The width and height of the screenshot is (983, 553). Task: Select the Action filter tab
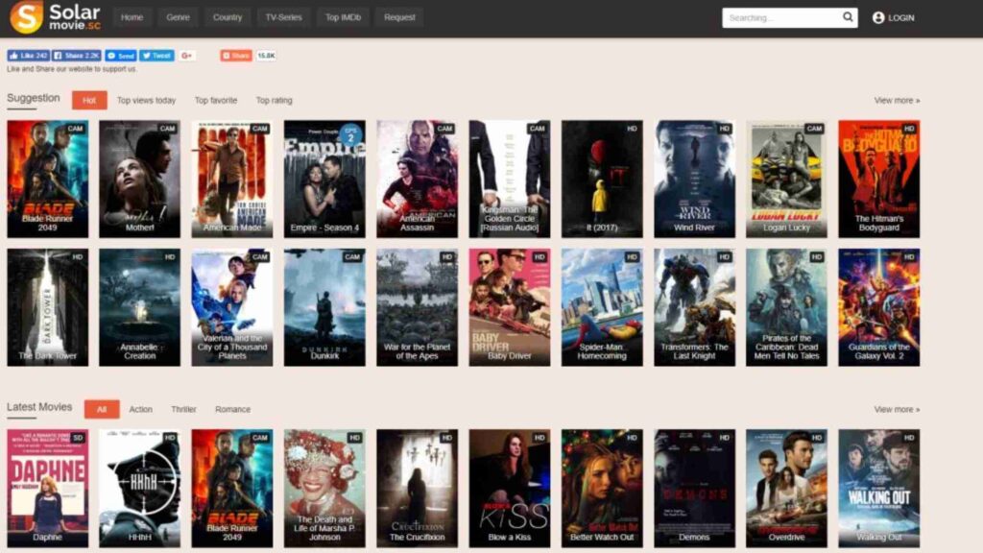140,408
